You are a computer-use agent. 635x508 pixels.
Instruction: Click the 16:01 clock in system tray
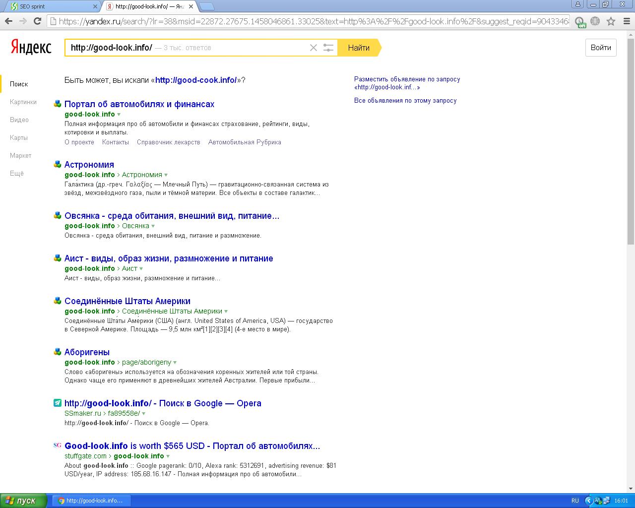621,501
